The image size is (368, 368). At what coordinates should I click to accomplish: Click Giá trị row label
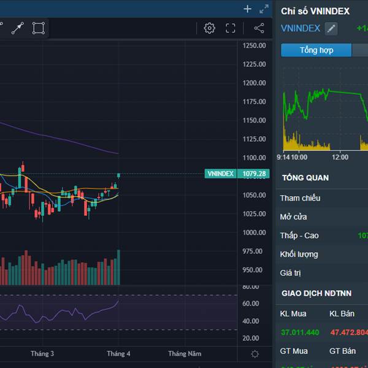[x=290, y=273]
